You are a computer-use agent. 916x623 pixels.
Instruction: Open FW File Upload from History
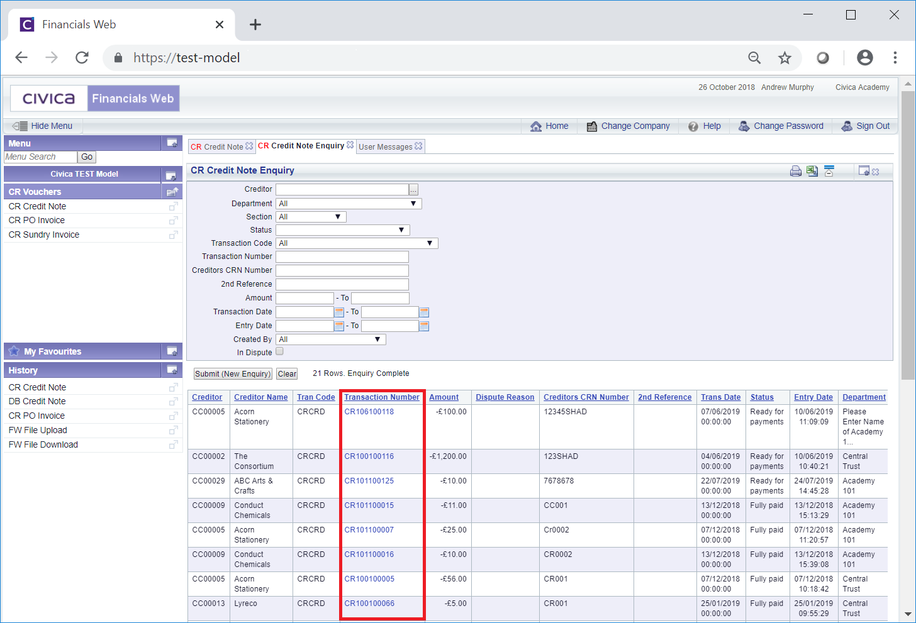click(x=38, y=431)
